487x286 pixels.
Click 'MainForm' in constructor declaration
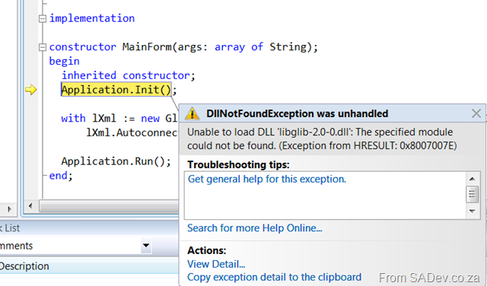[x=147, y=47]
